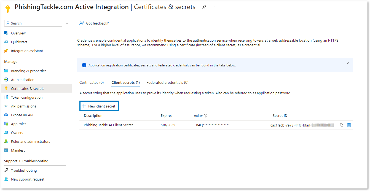Open Roles and administrators
This screenshot has height=191, width=370.
point(31,141)
